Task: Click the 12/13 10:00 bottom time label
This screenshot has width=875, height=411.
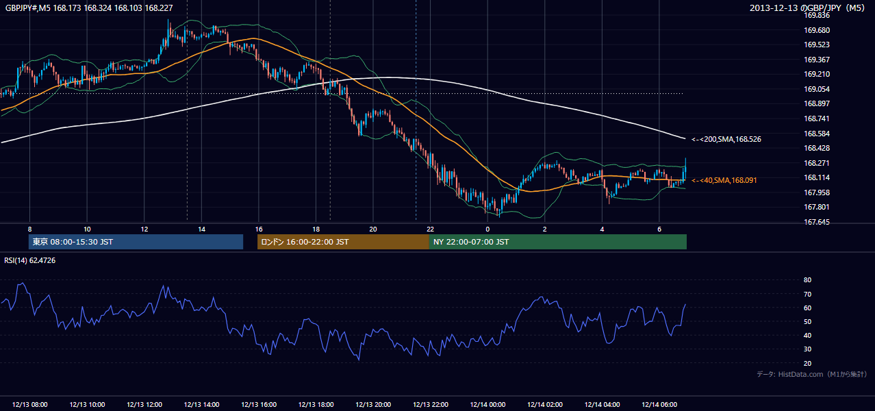Action: coord(87,405)
